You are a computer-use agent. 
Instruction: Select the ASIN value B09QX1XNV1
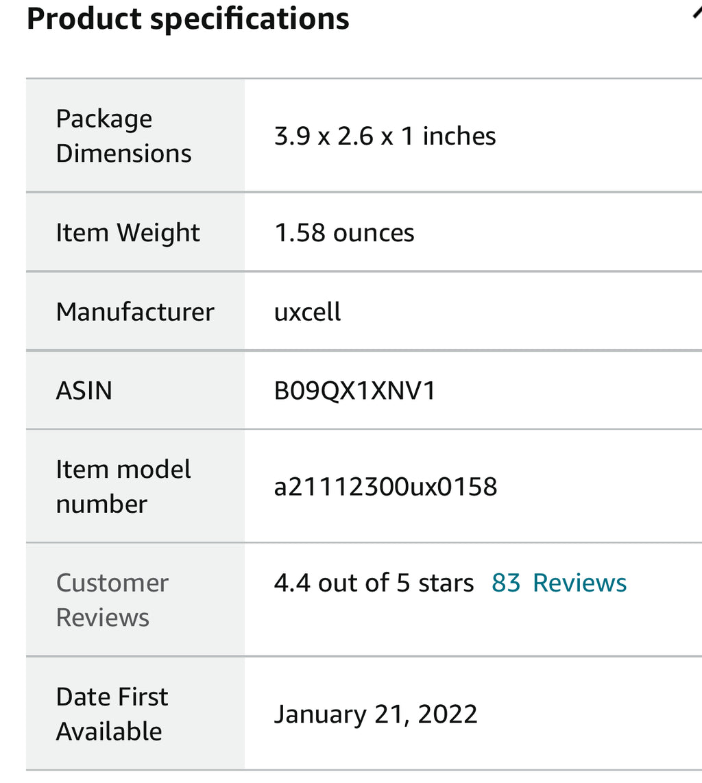point(354,391)
